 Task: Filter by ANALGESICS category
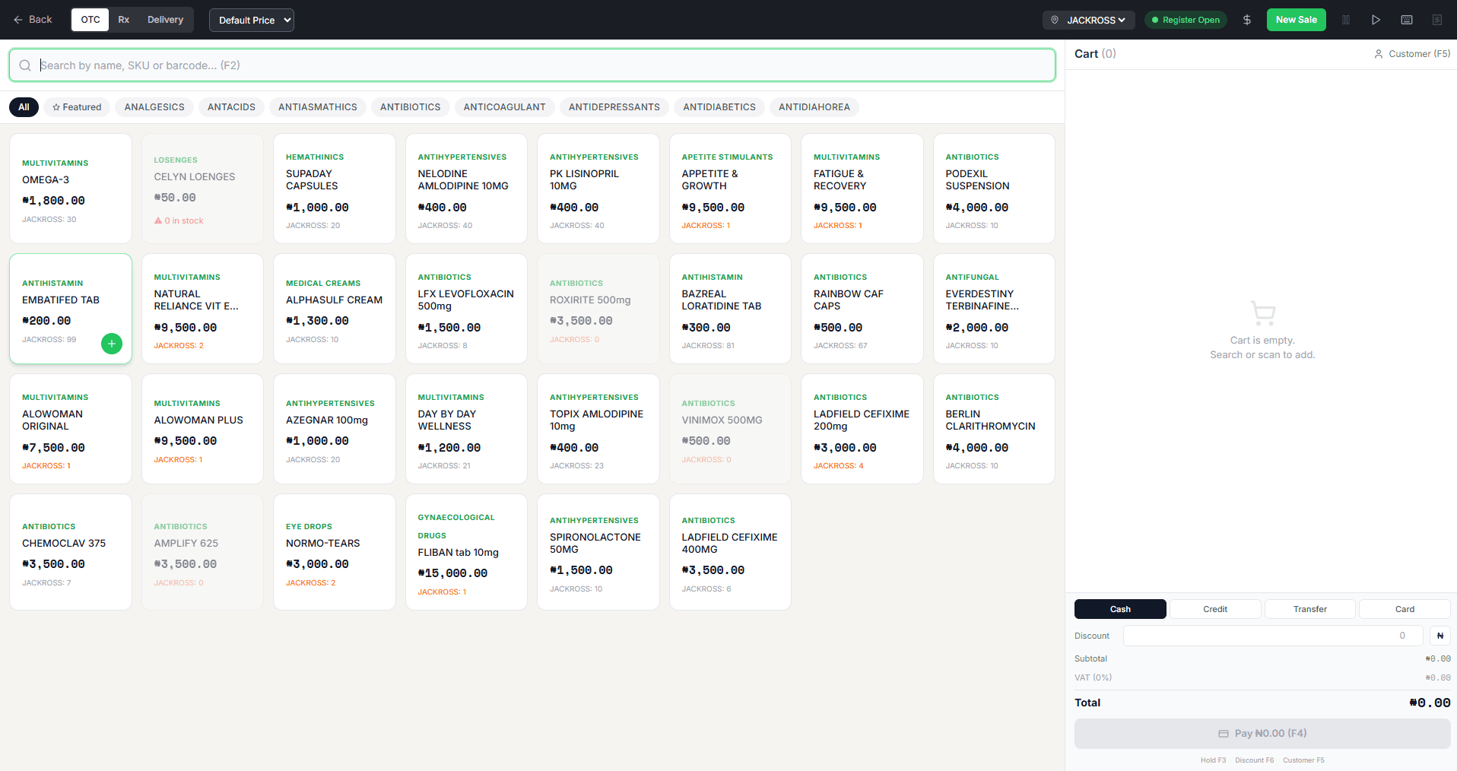pyautogui.click(x=154, y=107)
